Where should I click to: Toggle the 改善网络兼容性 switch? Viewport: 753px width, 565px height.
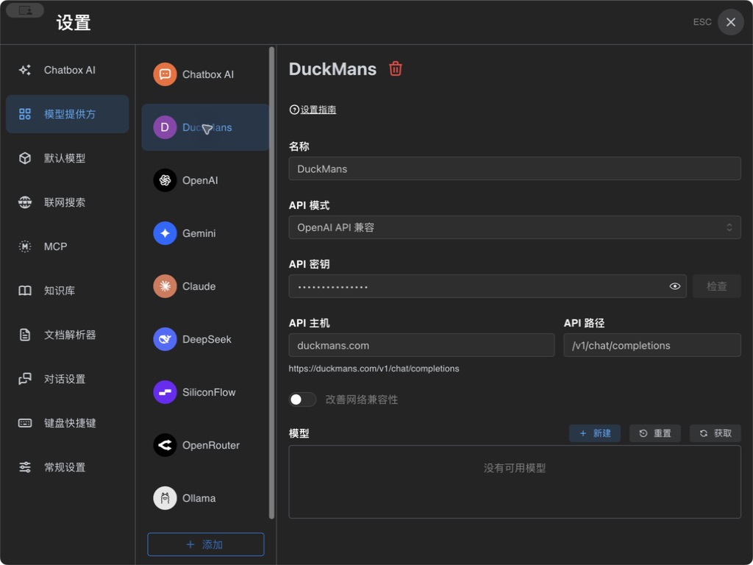tap(302, 399)
